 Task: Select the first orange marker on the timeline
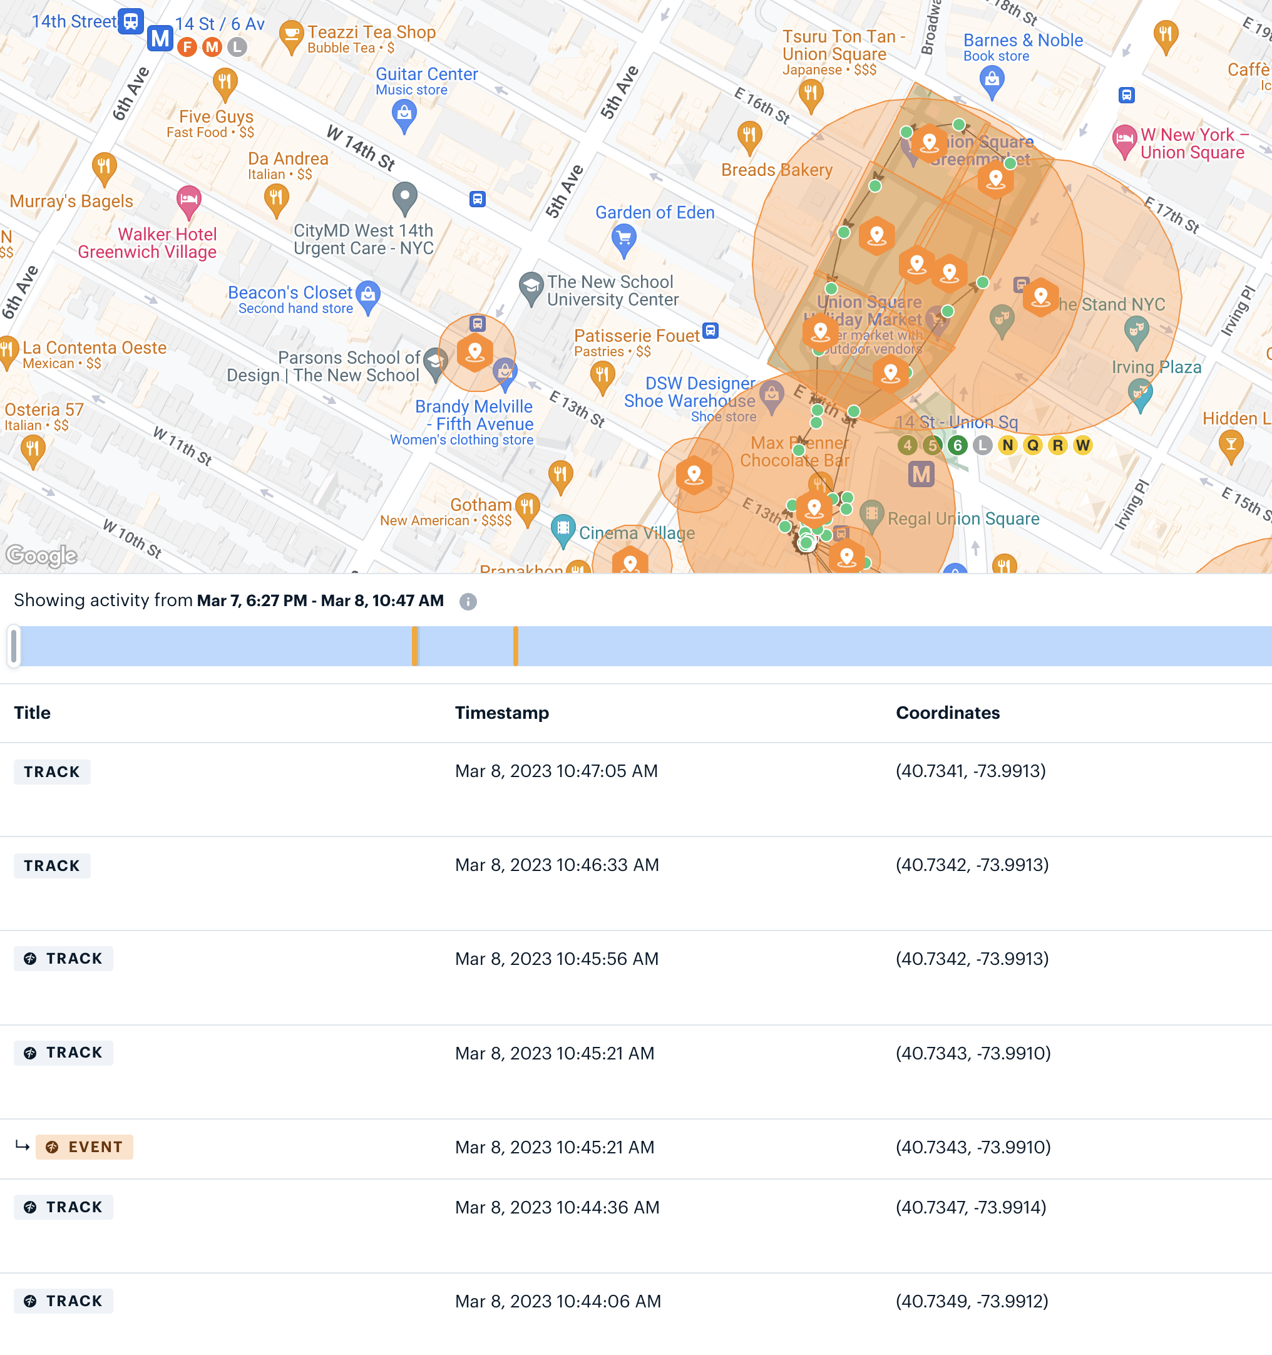click(x=415, y=646)
